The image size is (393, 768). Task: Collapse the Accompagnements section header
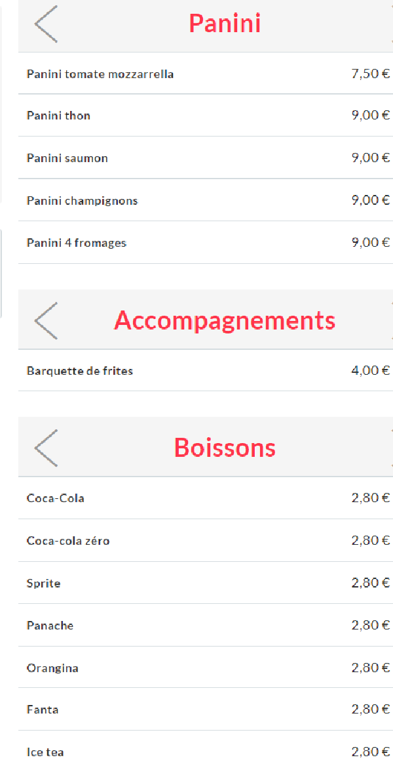tap(206, 320)
